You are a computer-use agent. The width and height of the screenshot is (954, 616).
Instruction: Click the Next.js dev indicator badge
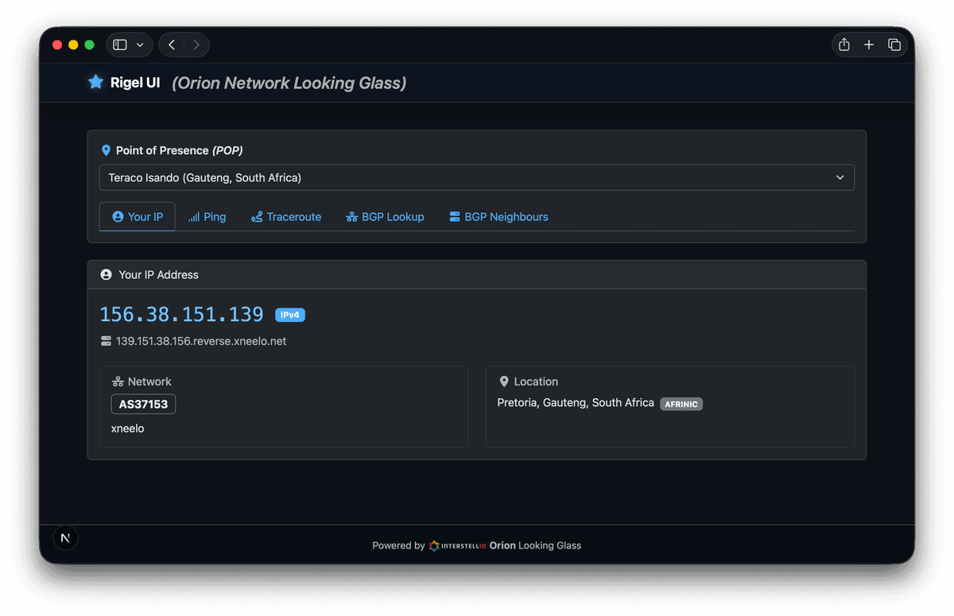tap(65, 538)
